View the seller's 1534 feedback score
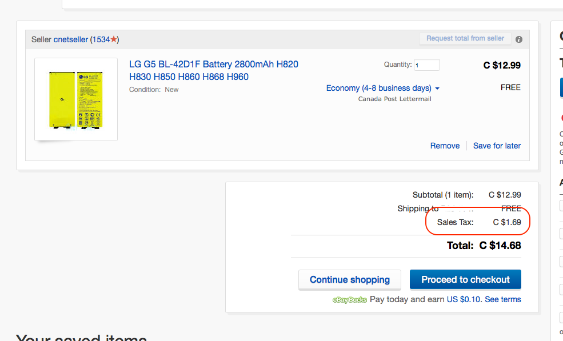 pyautogui.click(x=101, y=39)
